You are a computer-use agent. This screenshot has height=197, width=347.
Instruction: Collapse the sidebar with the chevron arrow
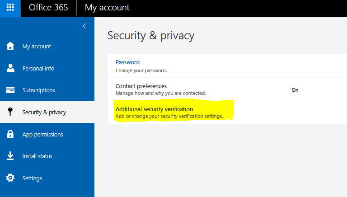[x=84, y=26]
